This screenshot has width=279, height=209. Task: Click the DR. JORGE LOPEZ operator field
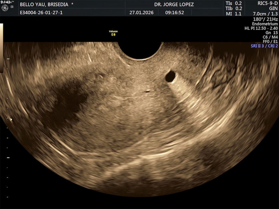tap(174, 4)
